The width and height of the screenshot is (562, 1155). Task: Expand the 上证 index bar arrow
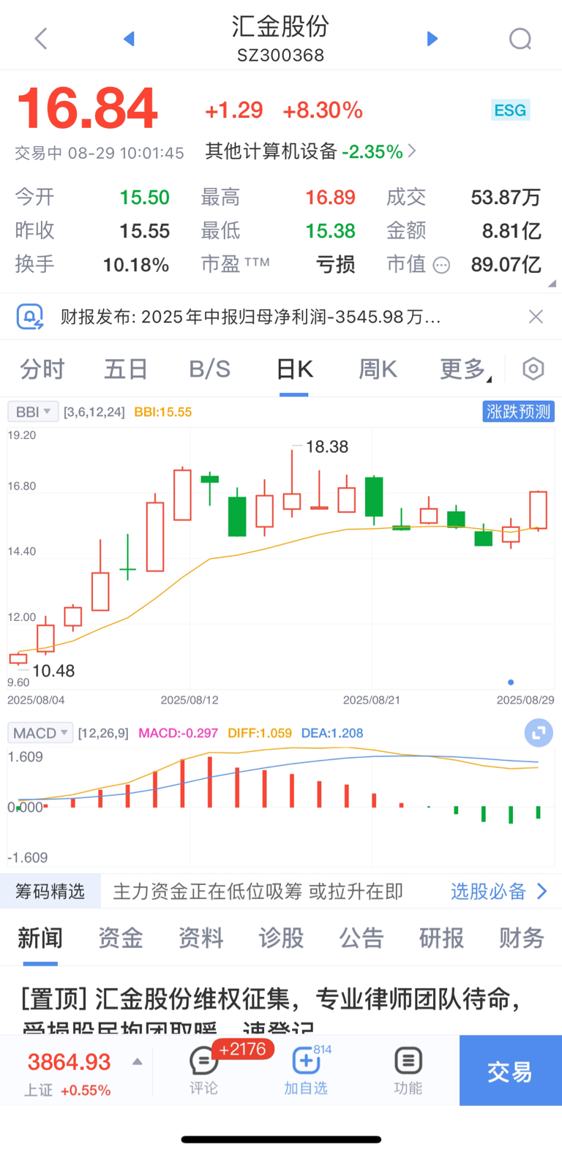tap(138, 1062)
